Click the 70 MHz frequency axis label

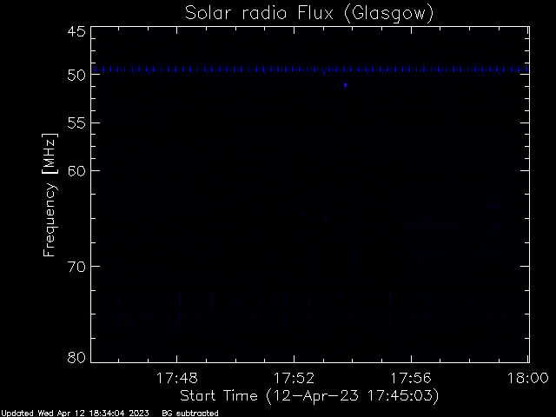click(x=76, y=267)
